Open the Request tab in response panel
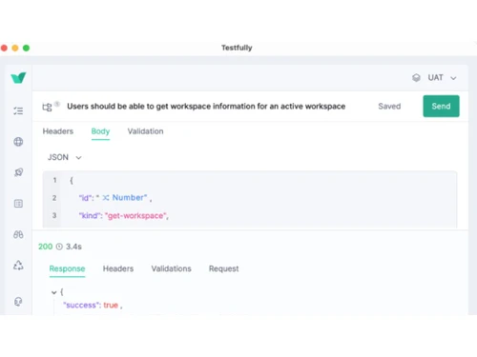 coord(223,268)
